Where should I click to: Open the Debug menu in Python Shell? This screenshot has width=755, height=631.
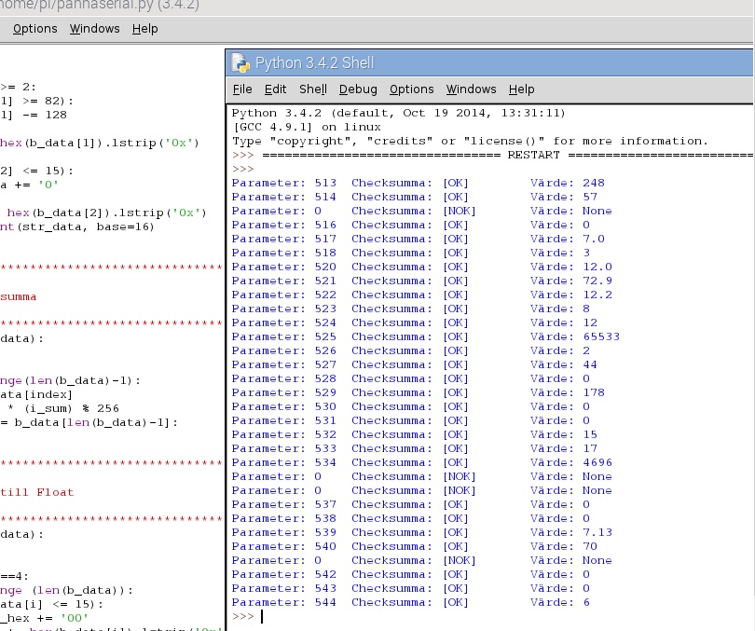pos(358,89)
